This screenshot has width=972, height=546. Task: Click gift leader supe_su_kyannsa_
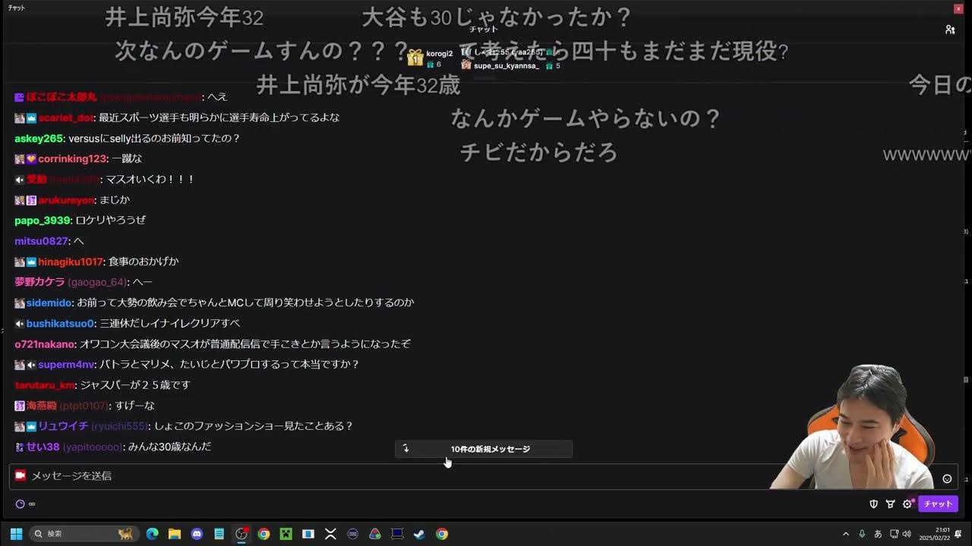coord(506,66)
